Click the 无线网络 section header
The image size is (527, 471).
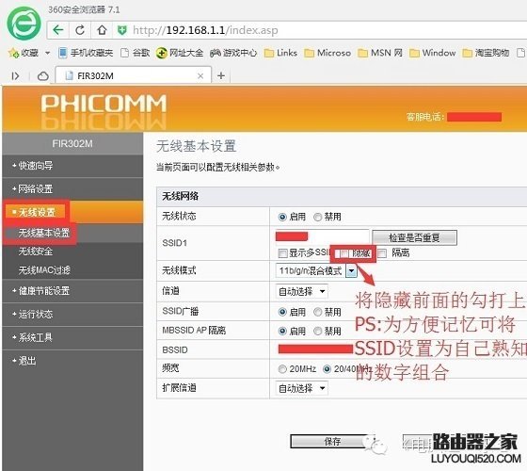tap(180, 196)
